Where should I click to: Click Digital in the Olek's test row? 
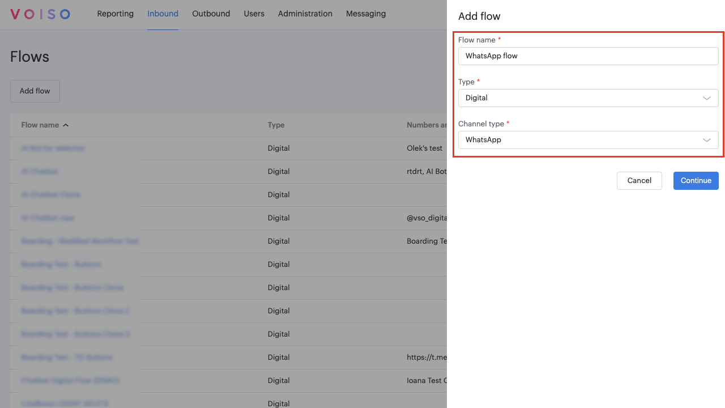[x=279, y=148]
